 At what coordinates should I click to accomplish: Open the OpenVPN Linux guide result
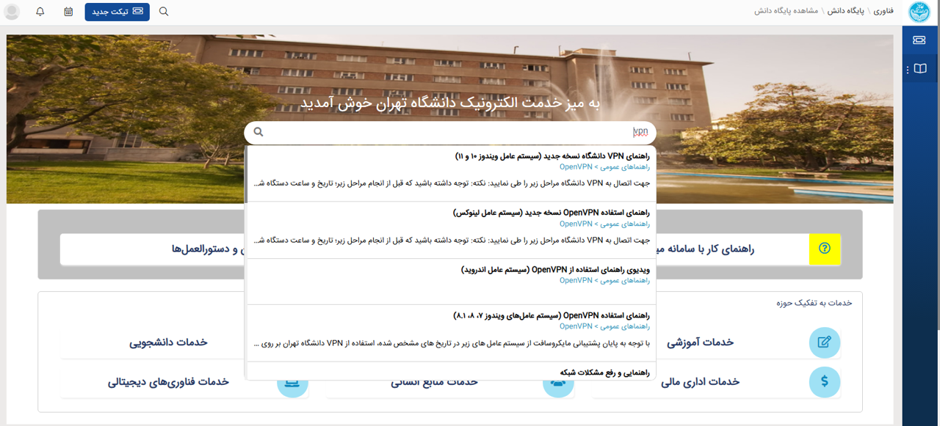[552, 213]
